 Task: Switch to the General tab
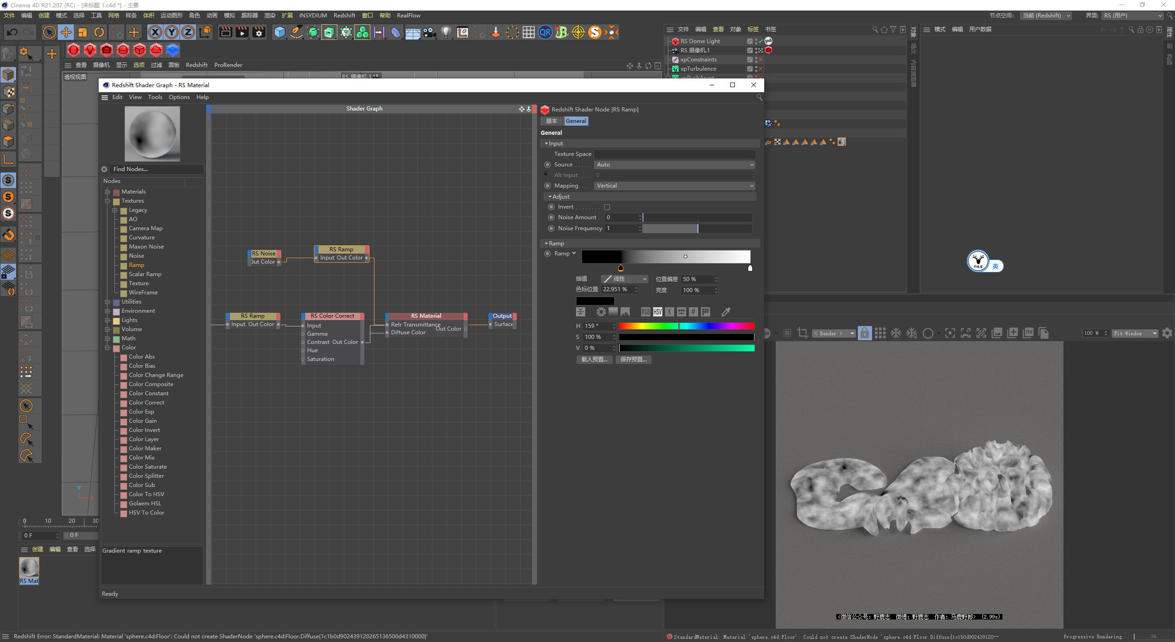pyautogui.click(x=576, y=121)
